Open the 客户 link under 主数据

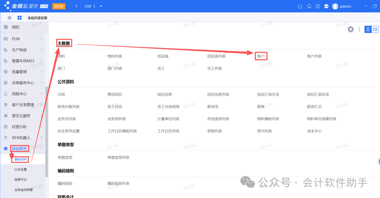(x=261, y=56)
